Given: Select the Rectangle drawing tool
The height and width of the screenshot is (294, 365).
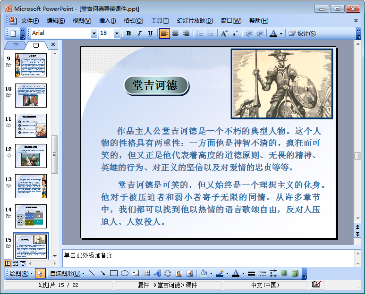Looking at the screenshot, I should [x=114, y=273].
